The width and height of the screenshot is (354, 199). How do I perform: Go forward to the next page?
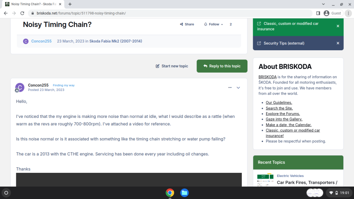coord(14,13)
